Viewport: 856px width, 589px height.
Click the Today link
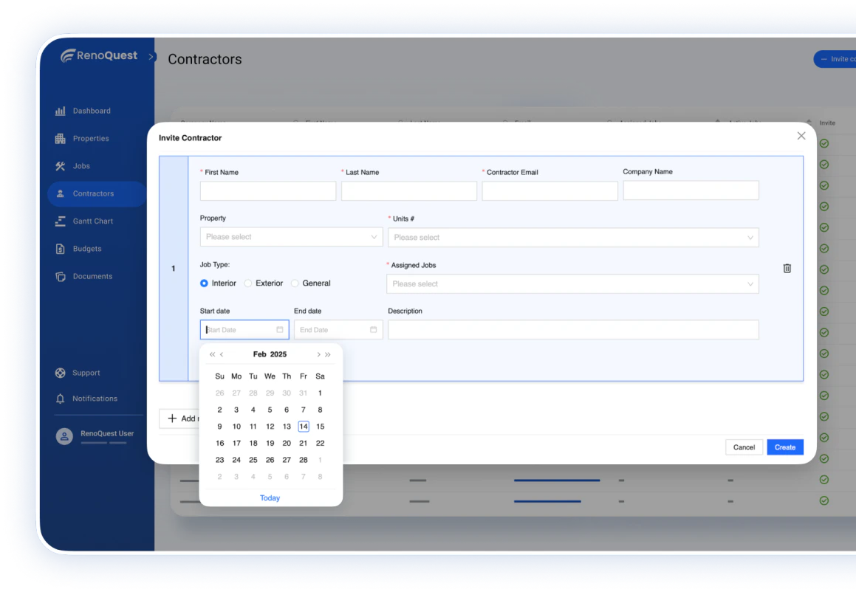click(270, 498)
